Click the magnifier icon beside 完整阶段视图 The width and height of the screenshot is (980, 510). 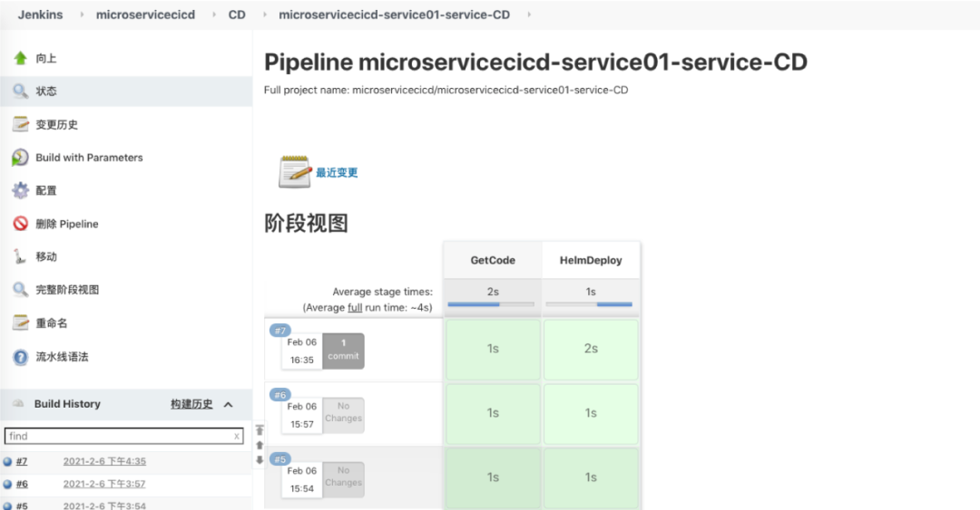coord(20,290)
